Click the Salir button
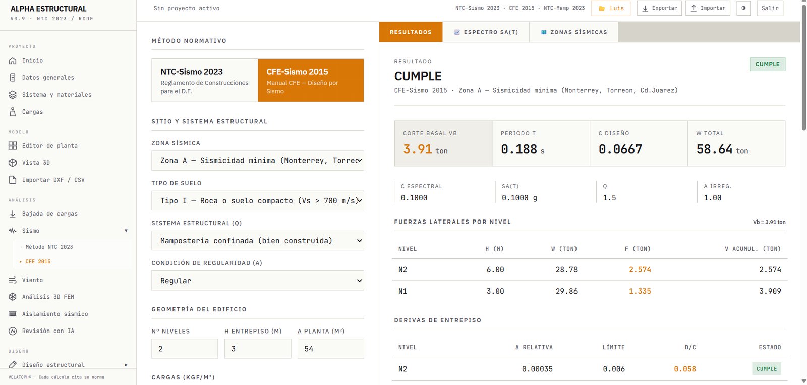The image size is (807, 385). [770, 8]
